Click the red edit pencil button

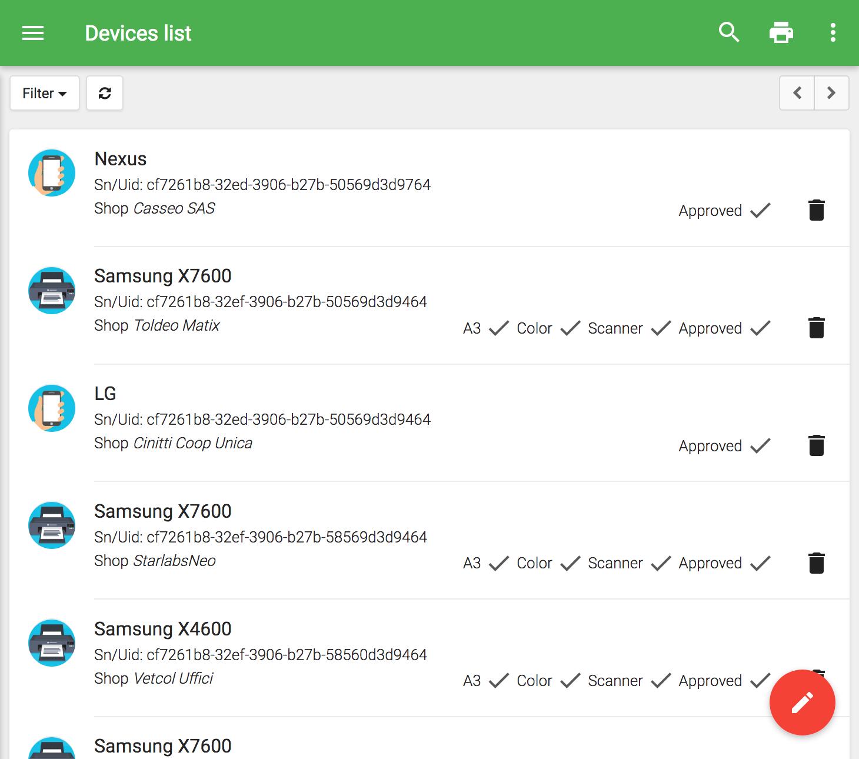[x=802, y=702]
